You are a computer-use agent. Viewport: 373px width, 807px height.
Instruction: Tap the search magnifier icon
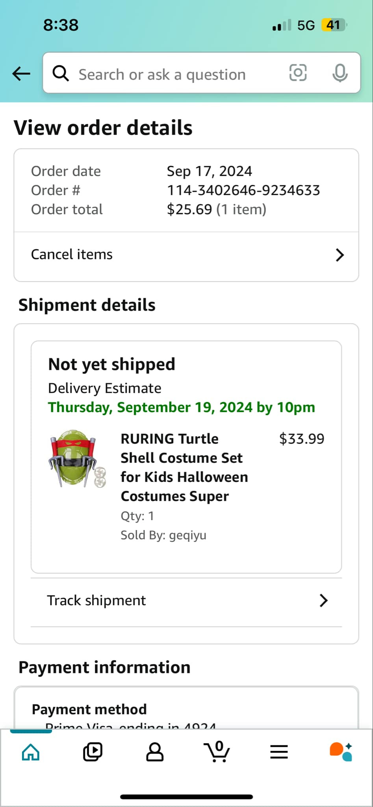click(x=61, y=73)
